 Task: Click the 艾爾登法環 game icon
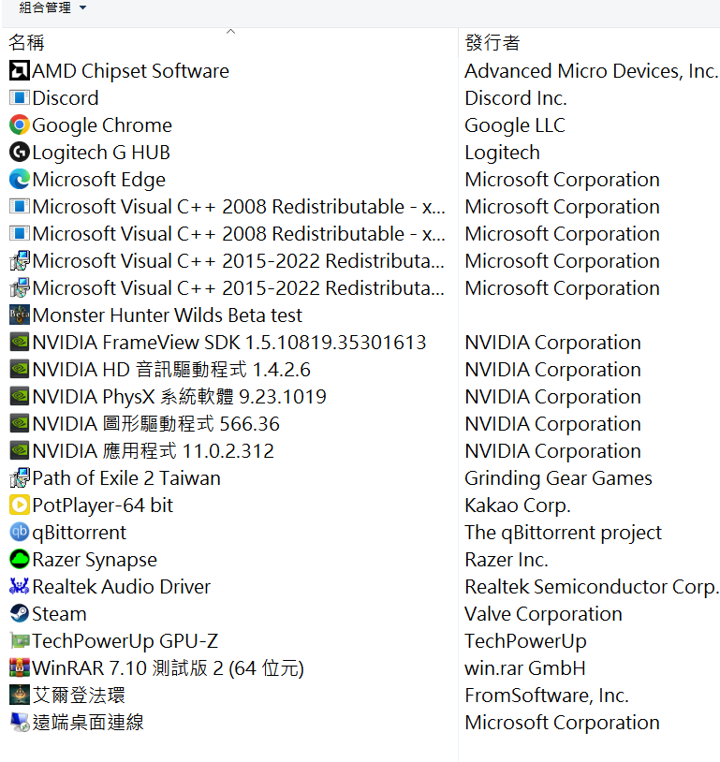pos(20,696)
